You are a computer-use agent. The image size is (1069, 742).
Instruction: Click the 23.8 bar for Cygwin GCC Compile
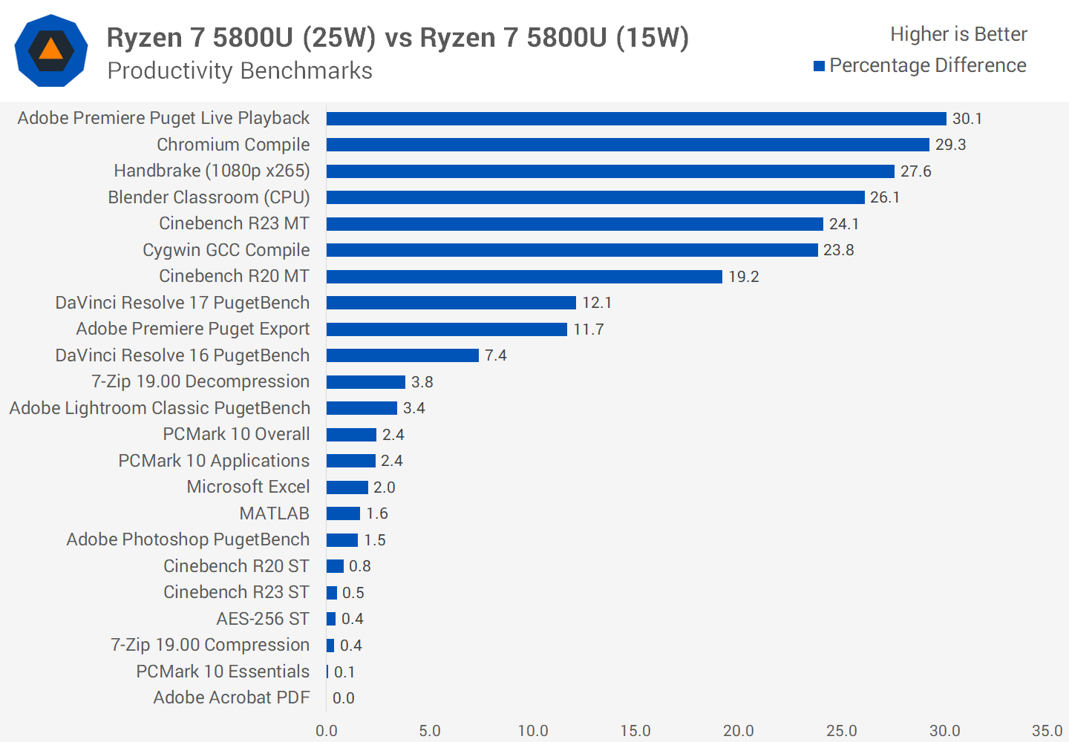tap(572, 250)
